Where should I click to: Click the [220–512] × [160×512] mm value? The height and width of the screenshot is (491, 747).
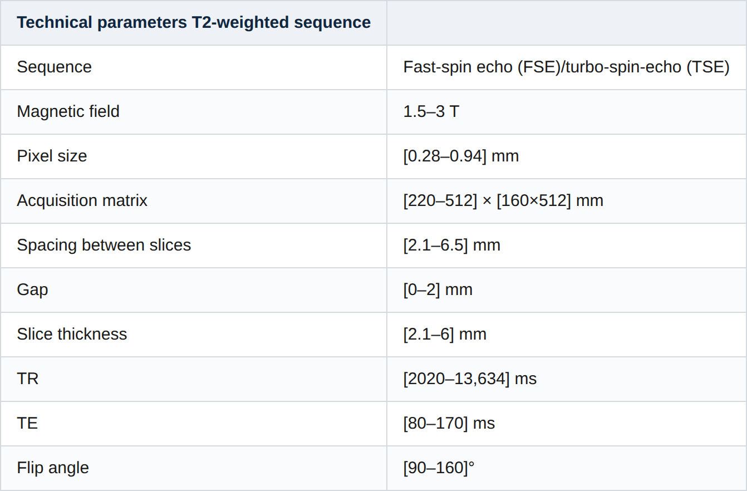pos(503,200)
